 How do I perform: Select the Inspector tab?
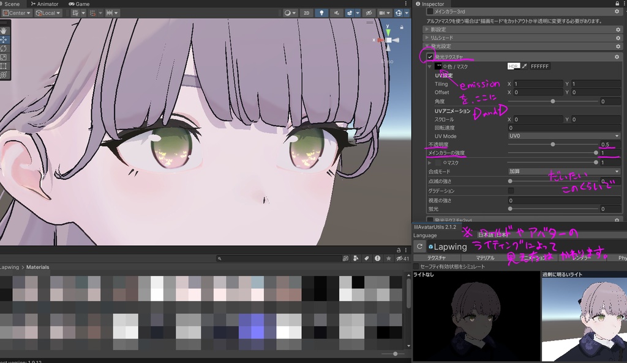pos(430,4)
